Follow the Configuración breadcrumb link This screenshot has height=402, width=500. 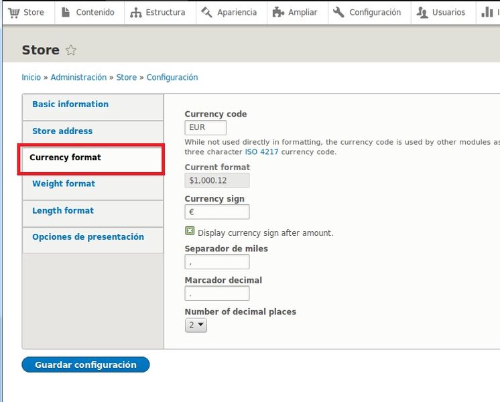click(x=172, y=78)
